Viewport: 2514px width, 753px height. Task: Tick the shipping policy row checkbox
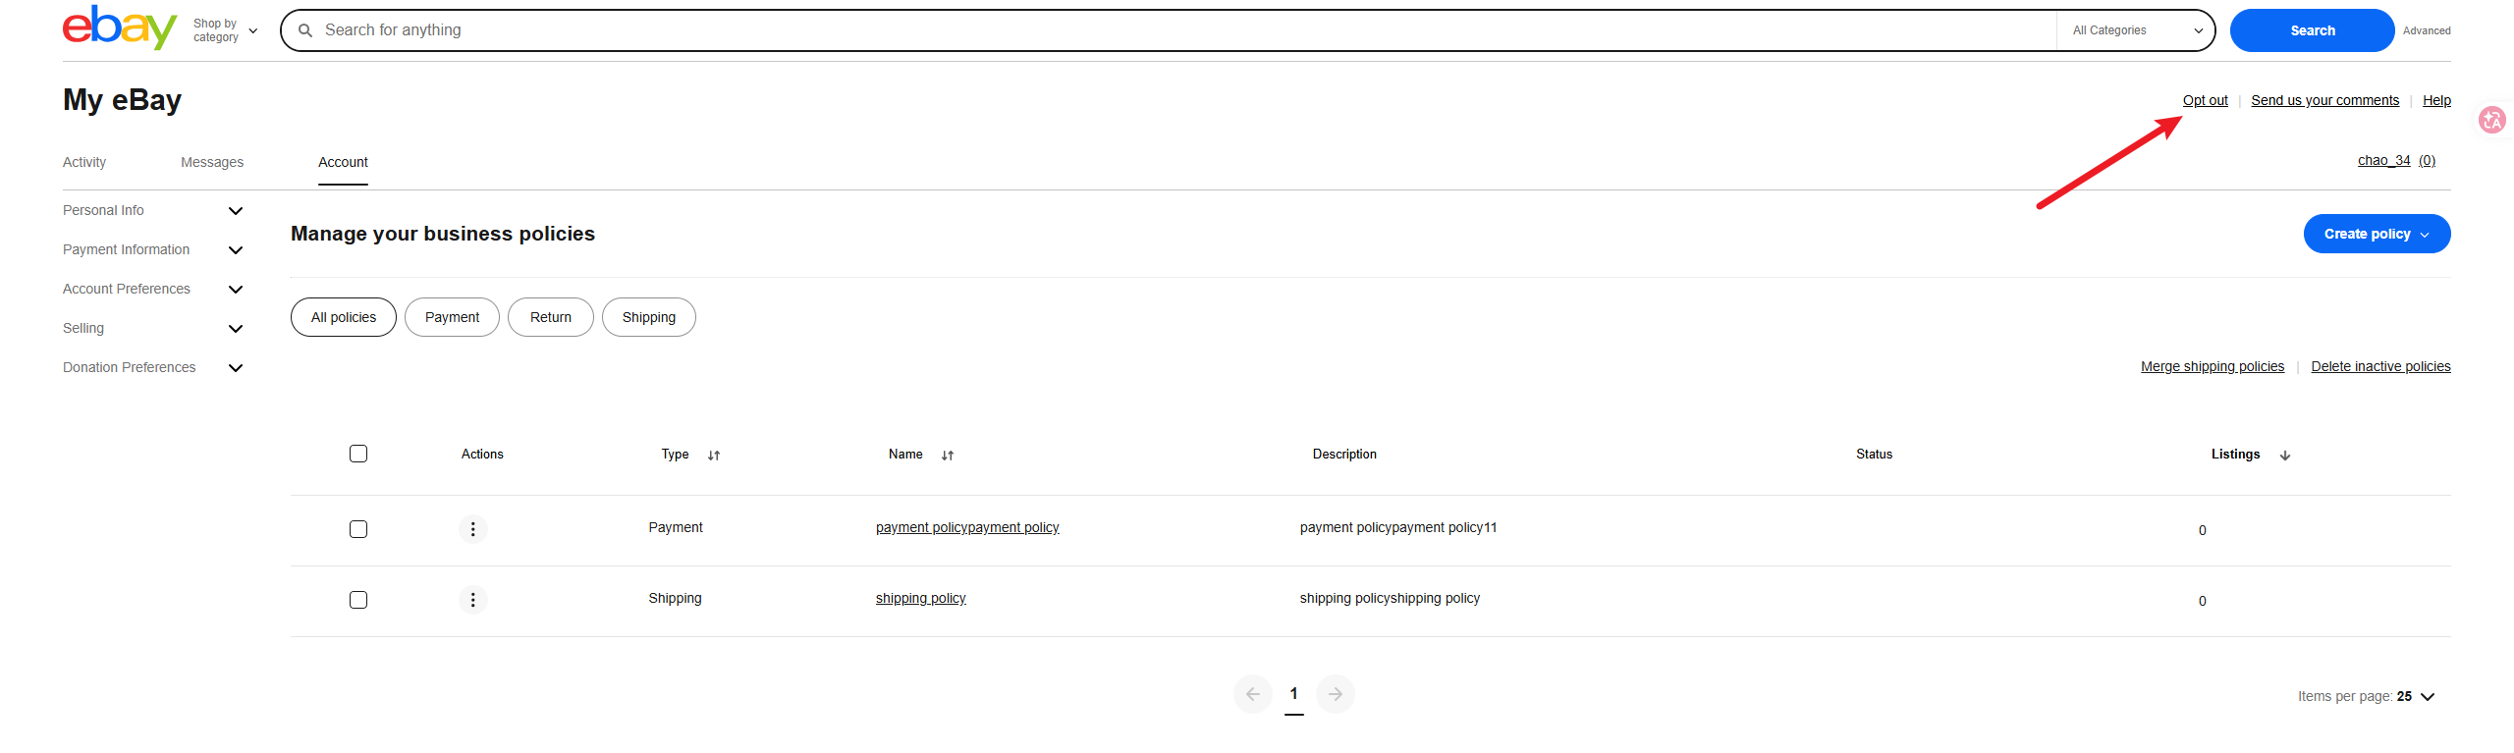pos(358,600)
